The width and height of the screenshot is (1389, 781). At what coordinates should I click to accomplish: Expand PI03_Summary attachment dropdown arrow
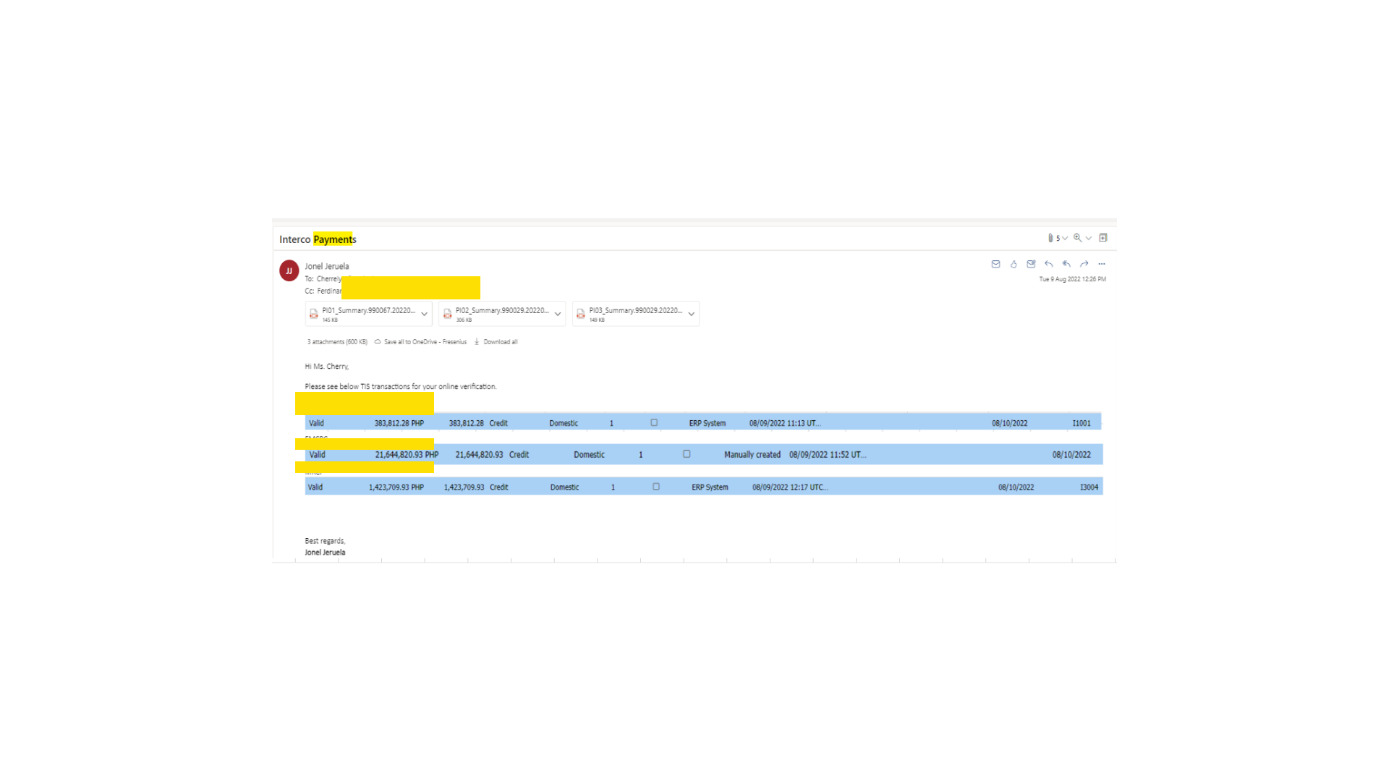pos(692,314)
